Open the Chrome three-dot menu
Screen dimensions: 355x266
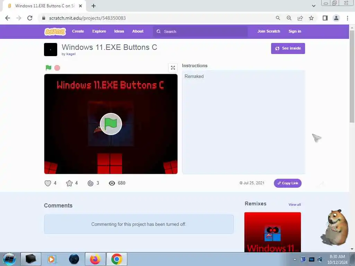coord(347,18)
